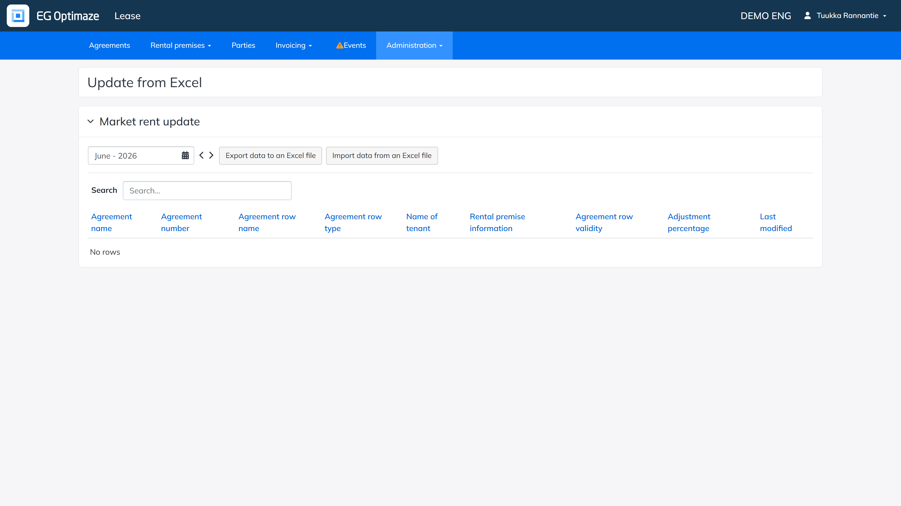Open the Invoicing dropdown menu
This screenshot has height=506, width=901.
[293, 45]
